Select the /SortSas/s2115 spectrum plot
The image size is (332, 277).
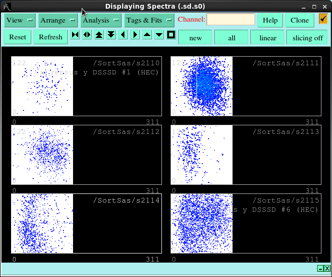pos(246,223)
